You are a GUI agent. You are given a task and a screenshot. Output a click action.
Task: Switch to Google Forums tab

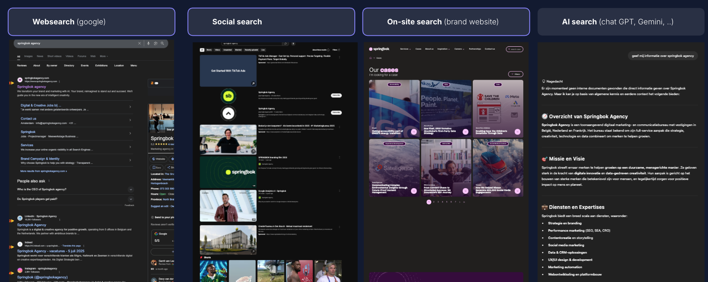coord(82,56)
